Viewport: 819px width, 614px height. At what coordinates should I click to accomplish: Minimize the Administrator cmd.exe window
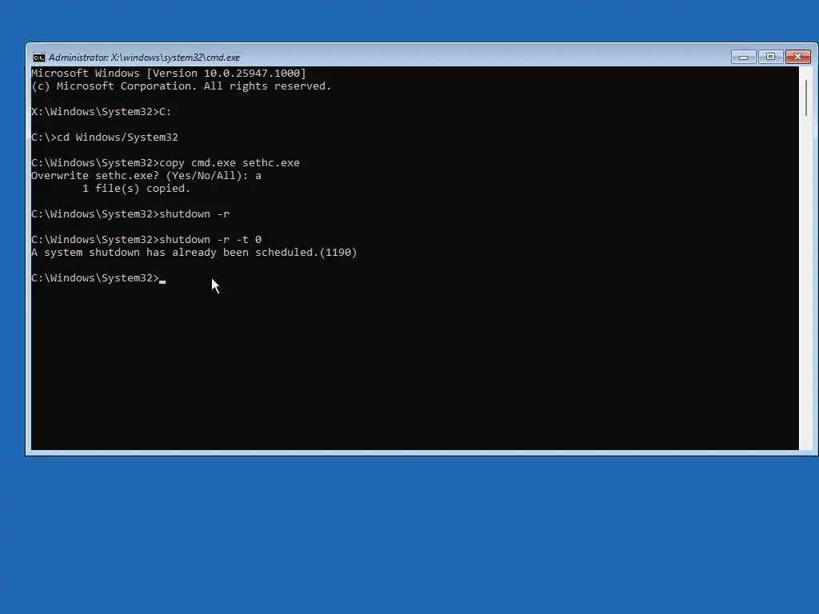[x=743, y=57]
